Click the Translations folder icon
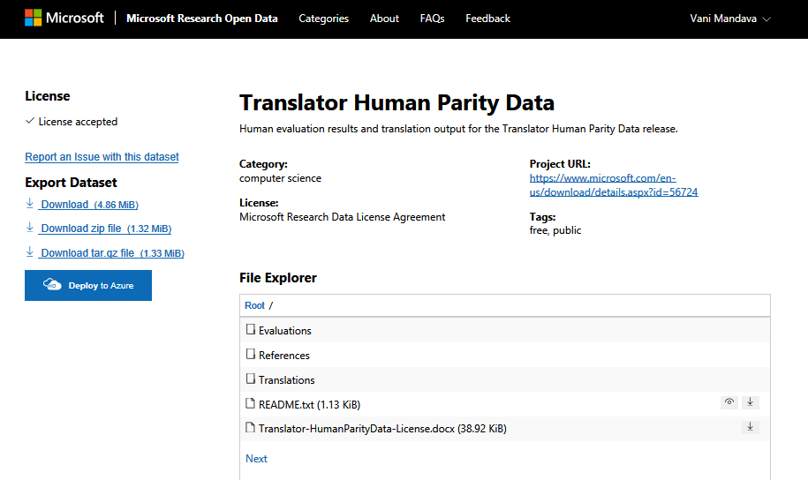The height and width of the screenshot is (480, 808). 250,379
